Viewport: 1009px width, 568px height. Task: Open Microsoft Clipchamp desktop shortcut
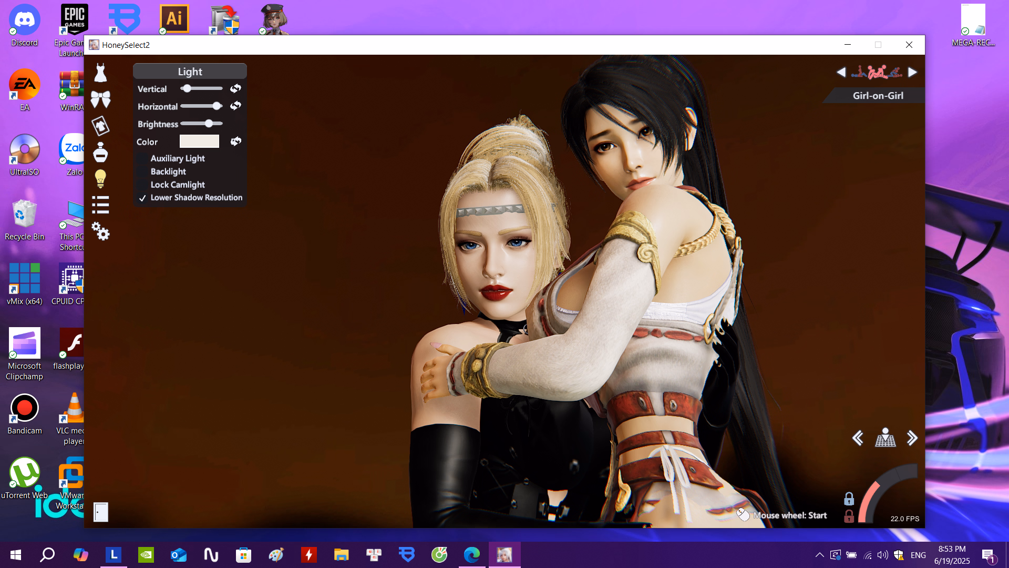(x=24, y=353)
